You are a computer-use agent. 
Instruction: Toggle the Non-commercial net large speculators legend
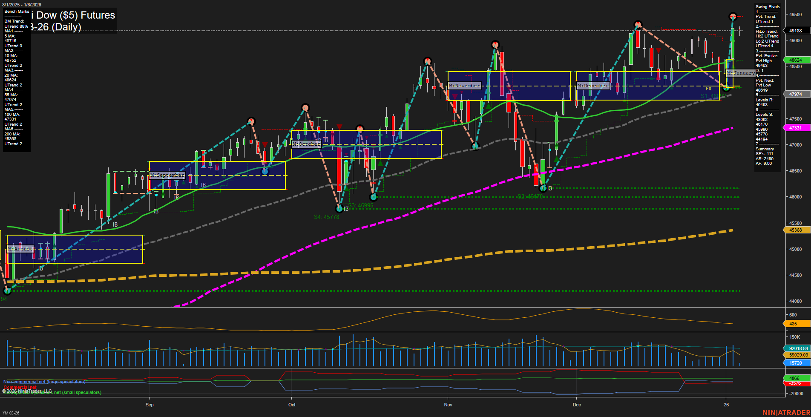[44, 382]
